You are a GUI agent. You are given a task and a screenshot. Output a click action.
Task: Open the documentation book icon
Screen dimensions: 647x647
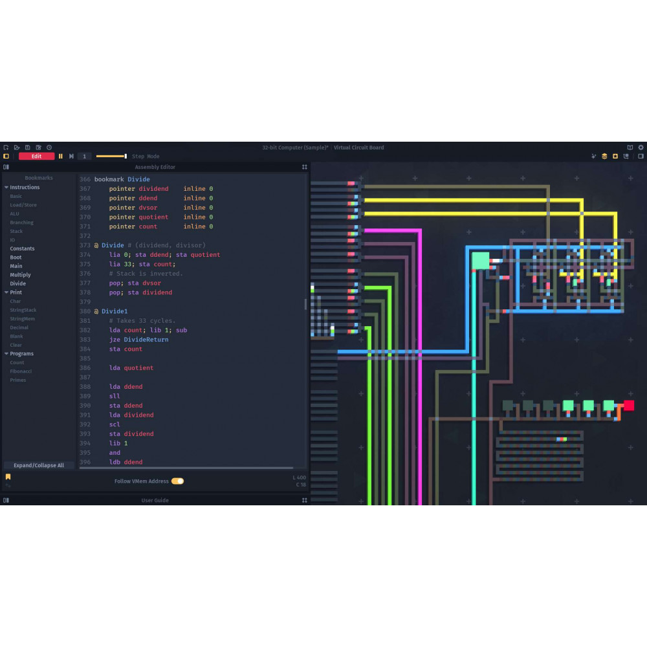630,148
